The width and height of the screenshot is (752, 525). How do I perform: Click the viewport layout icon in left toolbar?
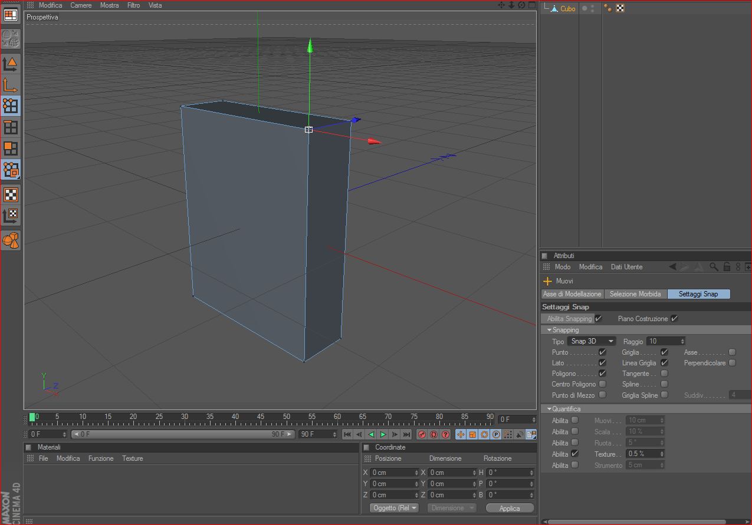click(11, 15)
